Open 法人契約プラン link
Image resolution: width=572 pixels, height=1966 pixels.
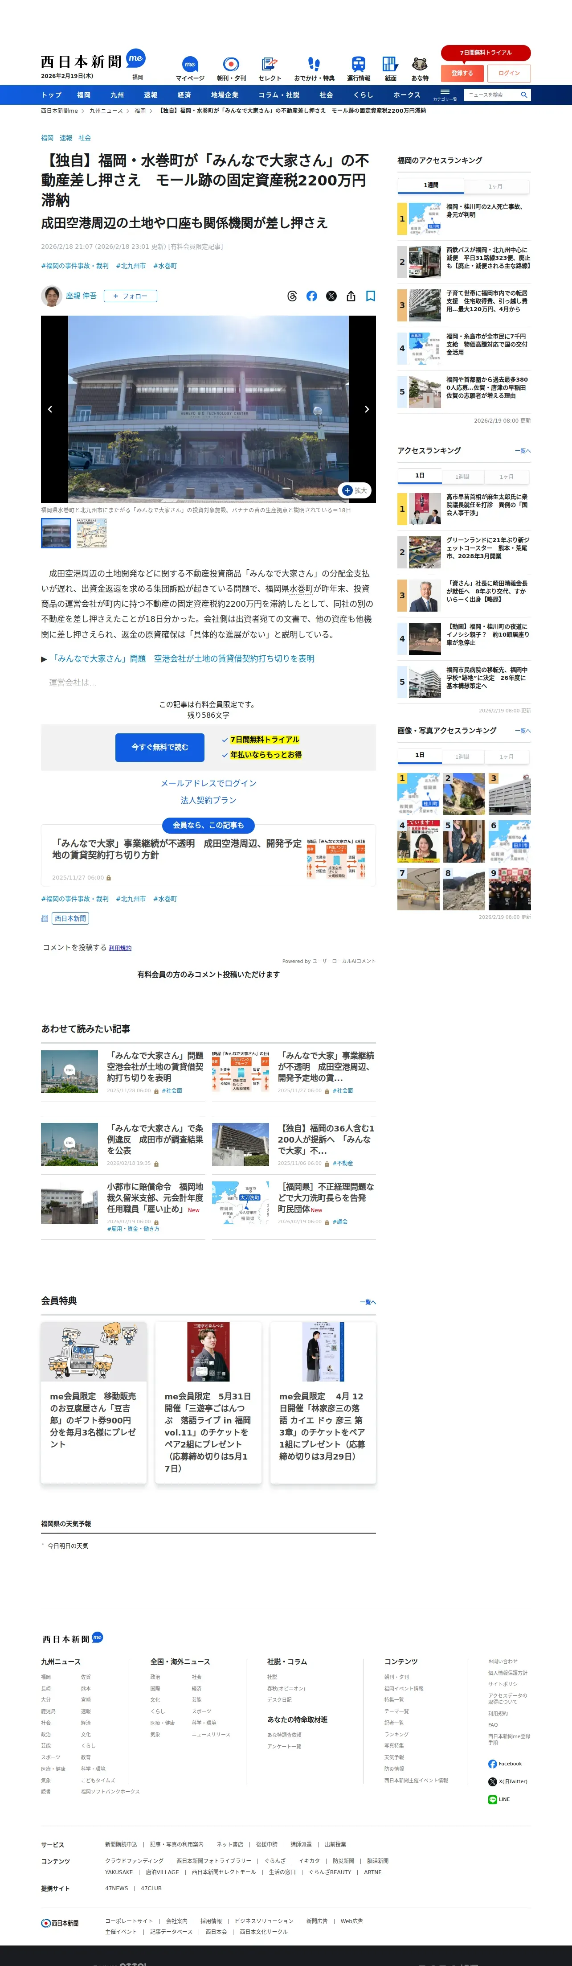pos(208,800)
